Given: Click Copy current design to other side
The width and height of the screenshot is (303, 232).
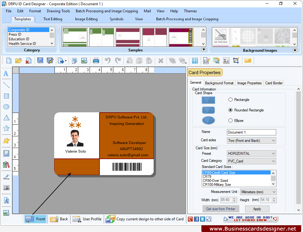Looking at the screenshot, I should [144, 219].
